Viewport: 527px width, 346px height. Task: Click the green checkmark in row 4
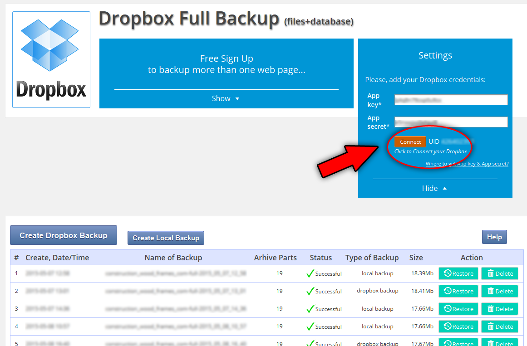(x=310, y=327)
